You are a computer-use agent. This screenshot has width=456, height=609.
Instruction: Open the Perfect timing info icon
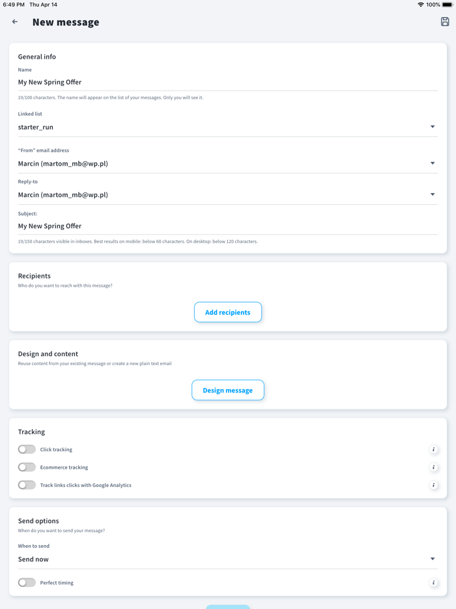(433, 582)
